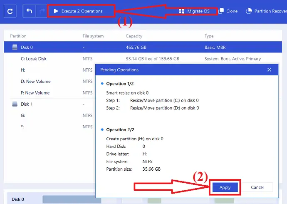Select the H: partition row
Viewport: 287px width, 204px height.
[49, 70]
